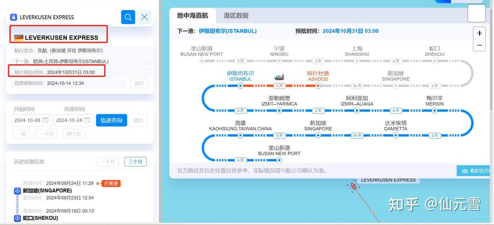Switch to the 地中海直航 tab
The image size is (494, 225).
[192, 15]
